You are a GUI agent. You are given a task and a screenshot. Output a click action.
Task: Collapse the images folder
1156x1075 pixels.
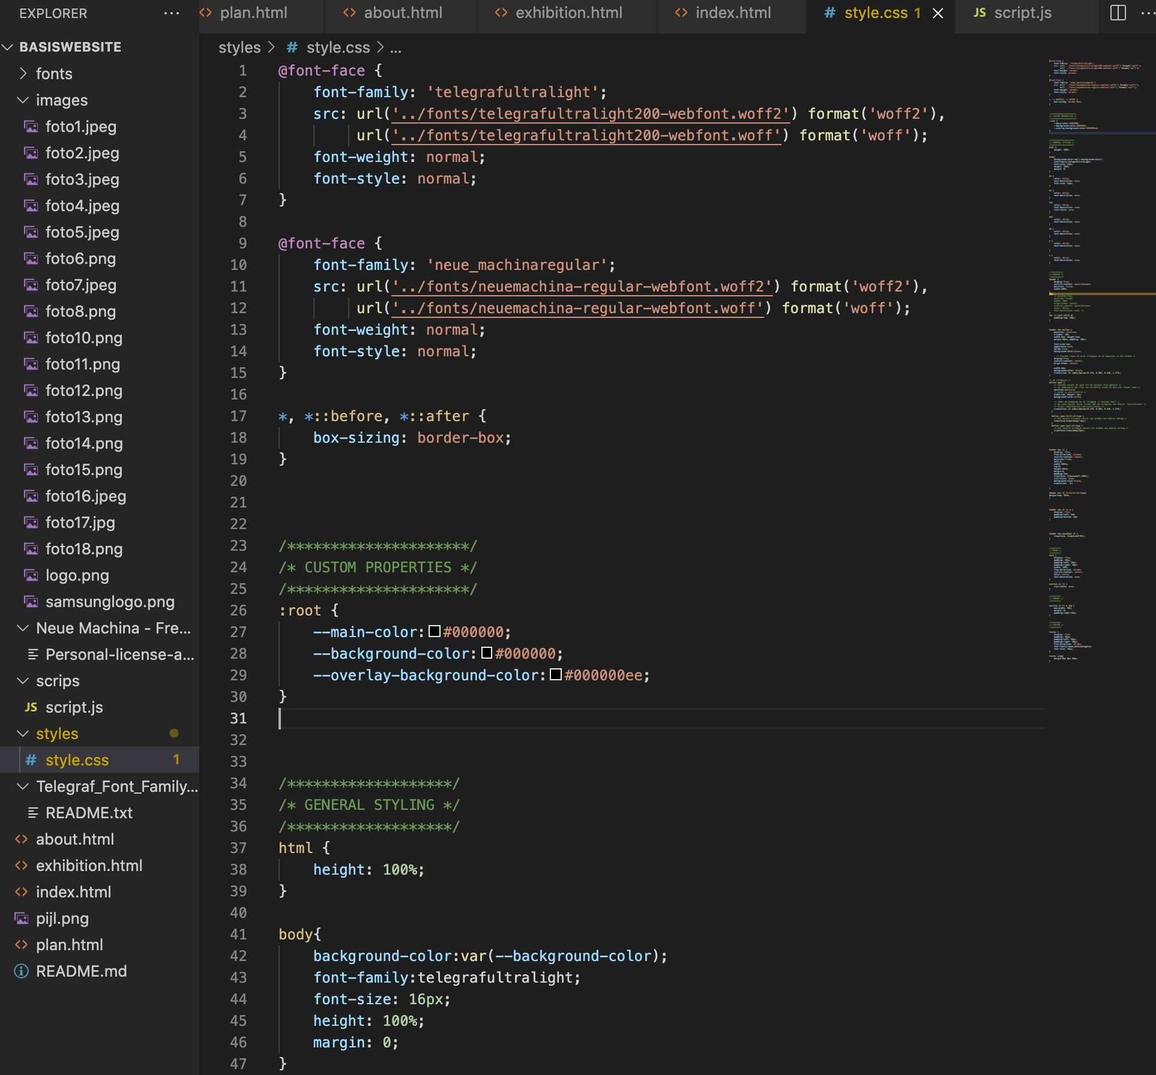[x=23, y=100]
